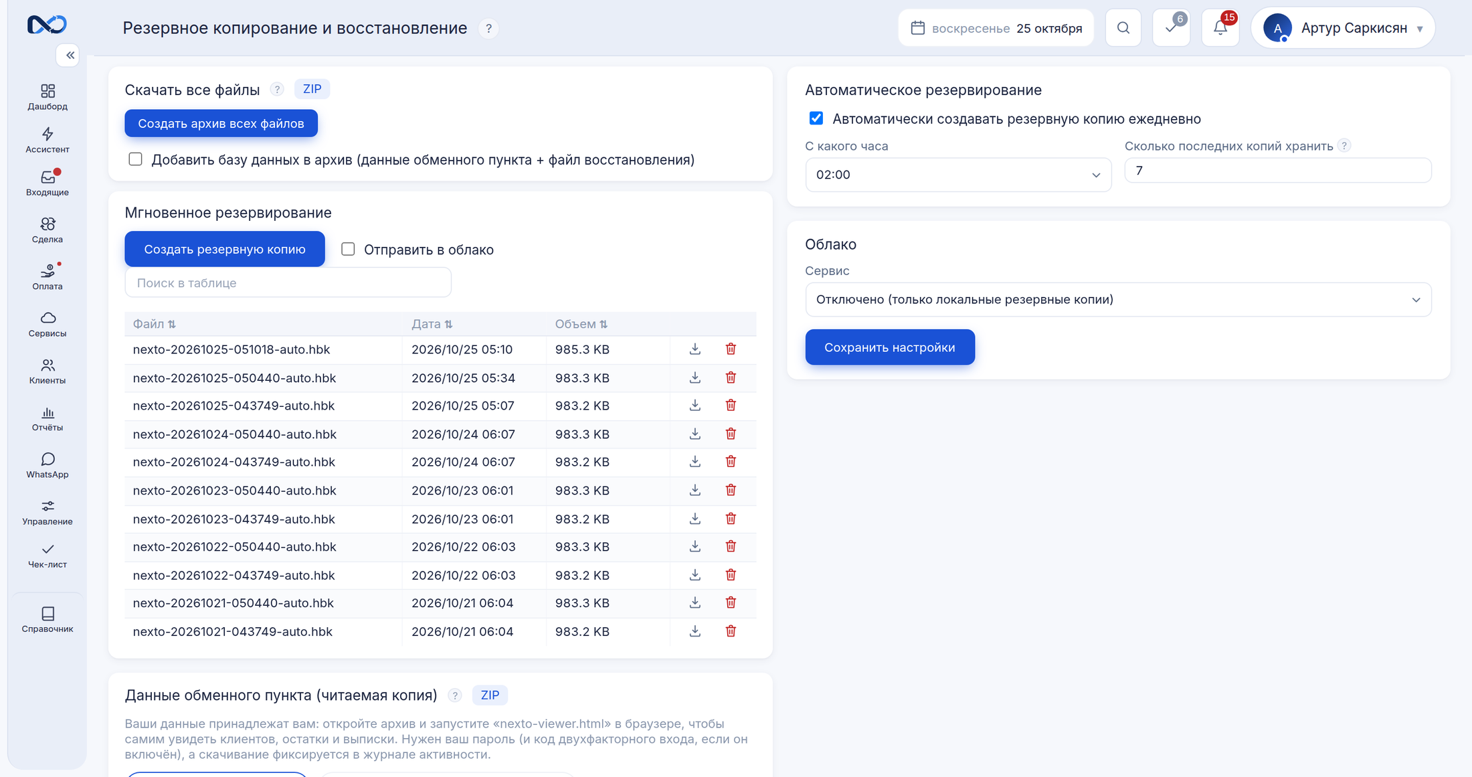Open the notifications bell with badge 15
Viewport: 1472px width, 777px height.
coord(1220,28)
